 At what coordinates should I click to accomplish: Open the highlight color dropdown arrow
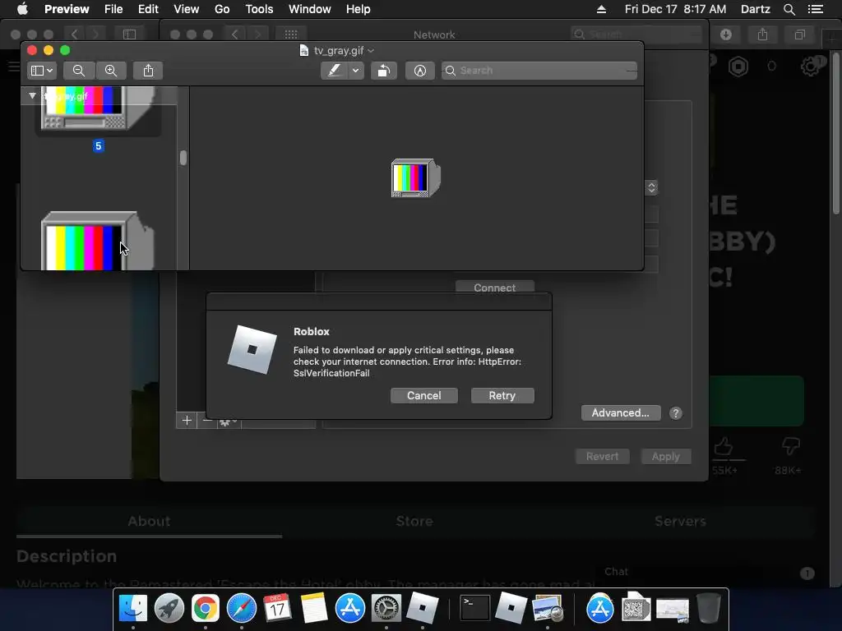tap(355, 71)
